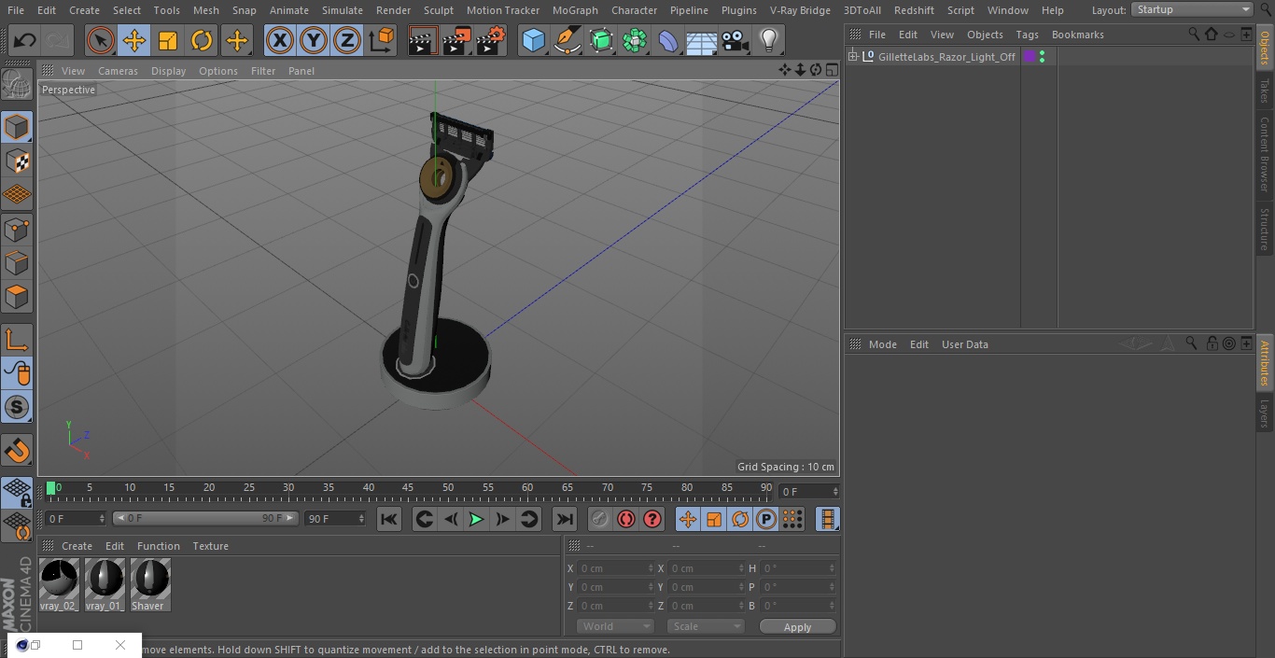Open the spline pen tool icon
Image resolution: width=1275 pixels, height=658 pixels.
(567, 40)
